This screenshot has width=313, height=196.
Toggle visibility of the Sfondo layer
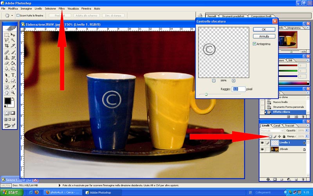[x=262, y=149]
